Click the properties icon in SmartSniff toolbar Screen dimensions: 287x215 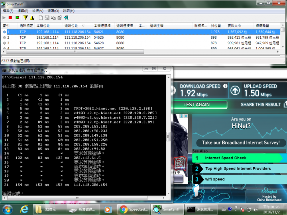pos(60,18)
